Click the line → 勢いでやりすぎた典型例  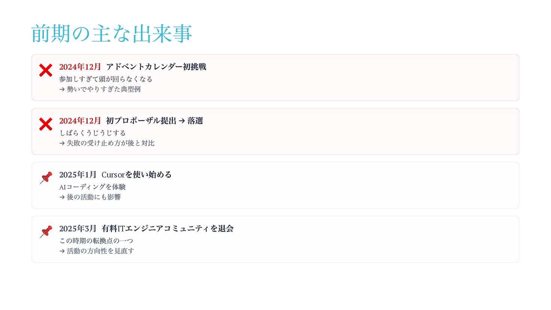click(100, 89)
